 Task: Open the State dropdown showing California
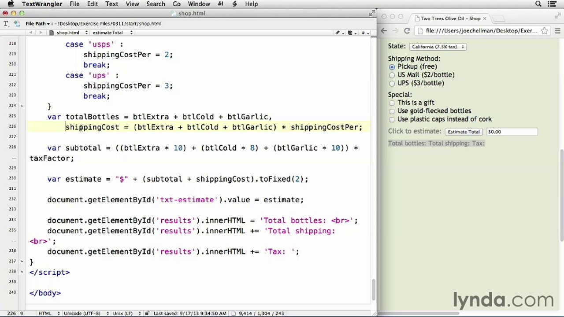(438, 47)
